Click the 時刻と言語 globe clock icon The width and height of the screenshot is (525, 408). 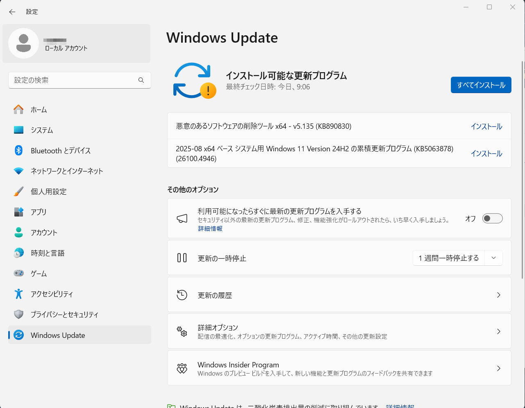[18, 253]
